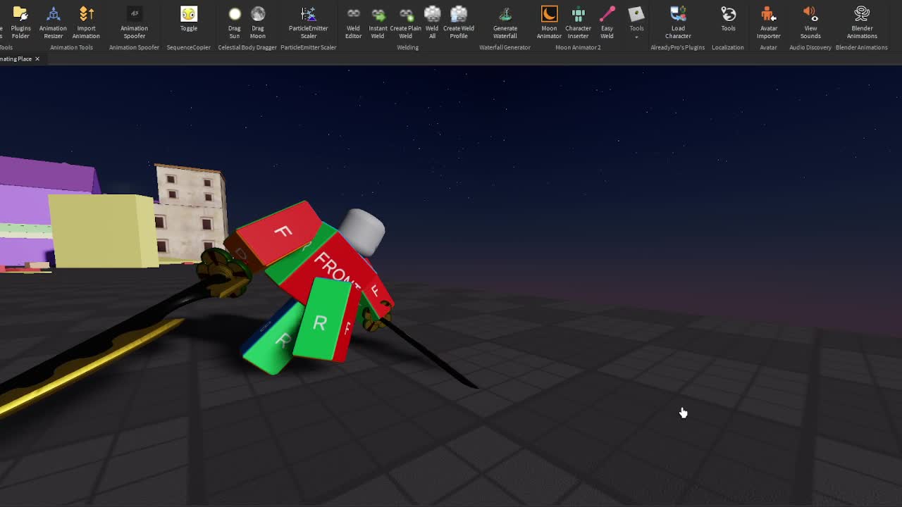The height and width of the screenshot is (507, 902).
Task: Open the Plugins Folder
Action: 20,22
